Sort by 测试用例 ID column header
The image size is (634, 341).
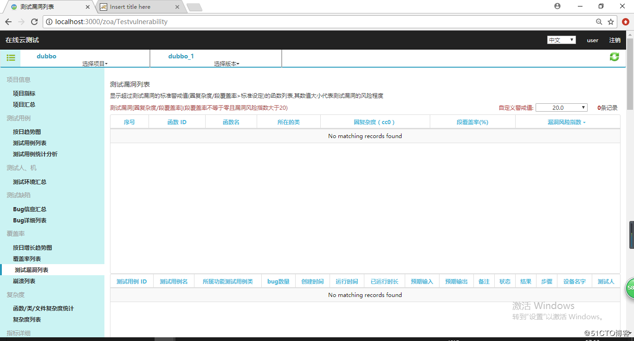(x=132, y=282)
